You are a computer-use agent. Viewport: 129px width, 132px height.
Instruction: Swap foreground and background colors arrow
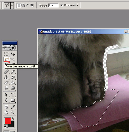(13, 119)
